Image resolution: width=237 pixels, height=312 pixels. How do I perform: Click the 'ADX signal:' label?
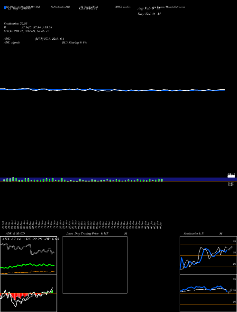point(12,43)
